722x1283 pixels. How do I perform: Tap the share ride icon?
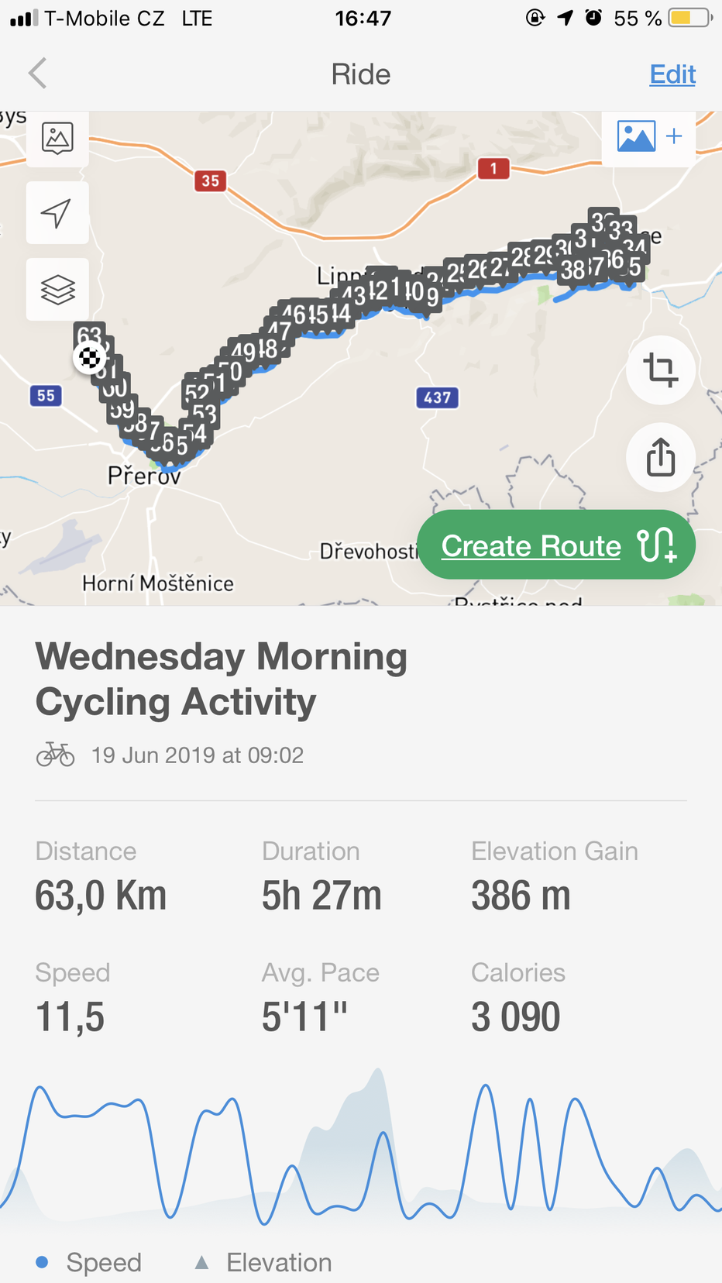coord(660,457)
